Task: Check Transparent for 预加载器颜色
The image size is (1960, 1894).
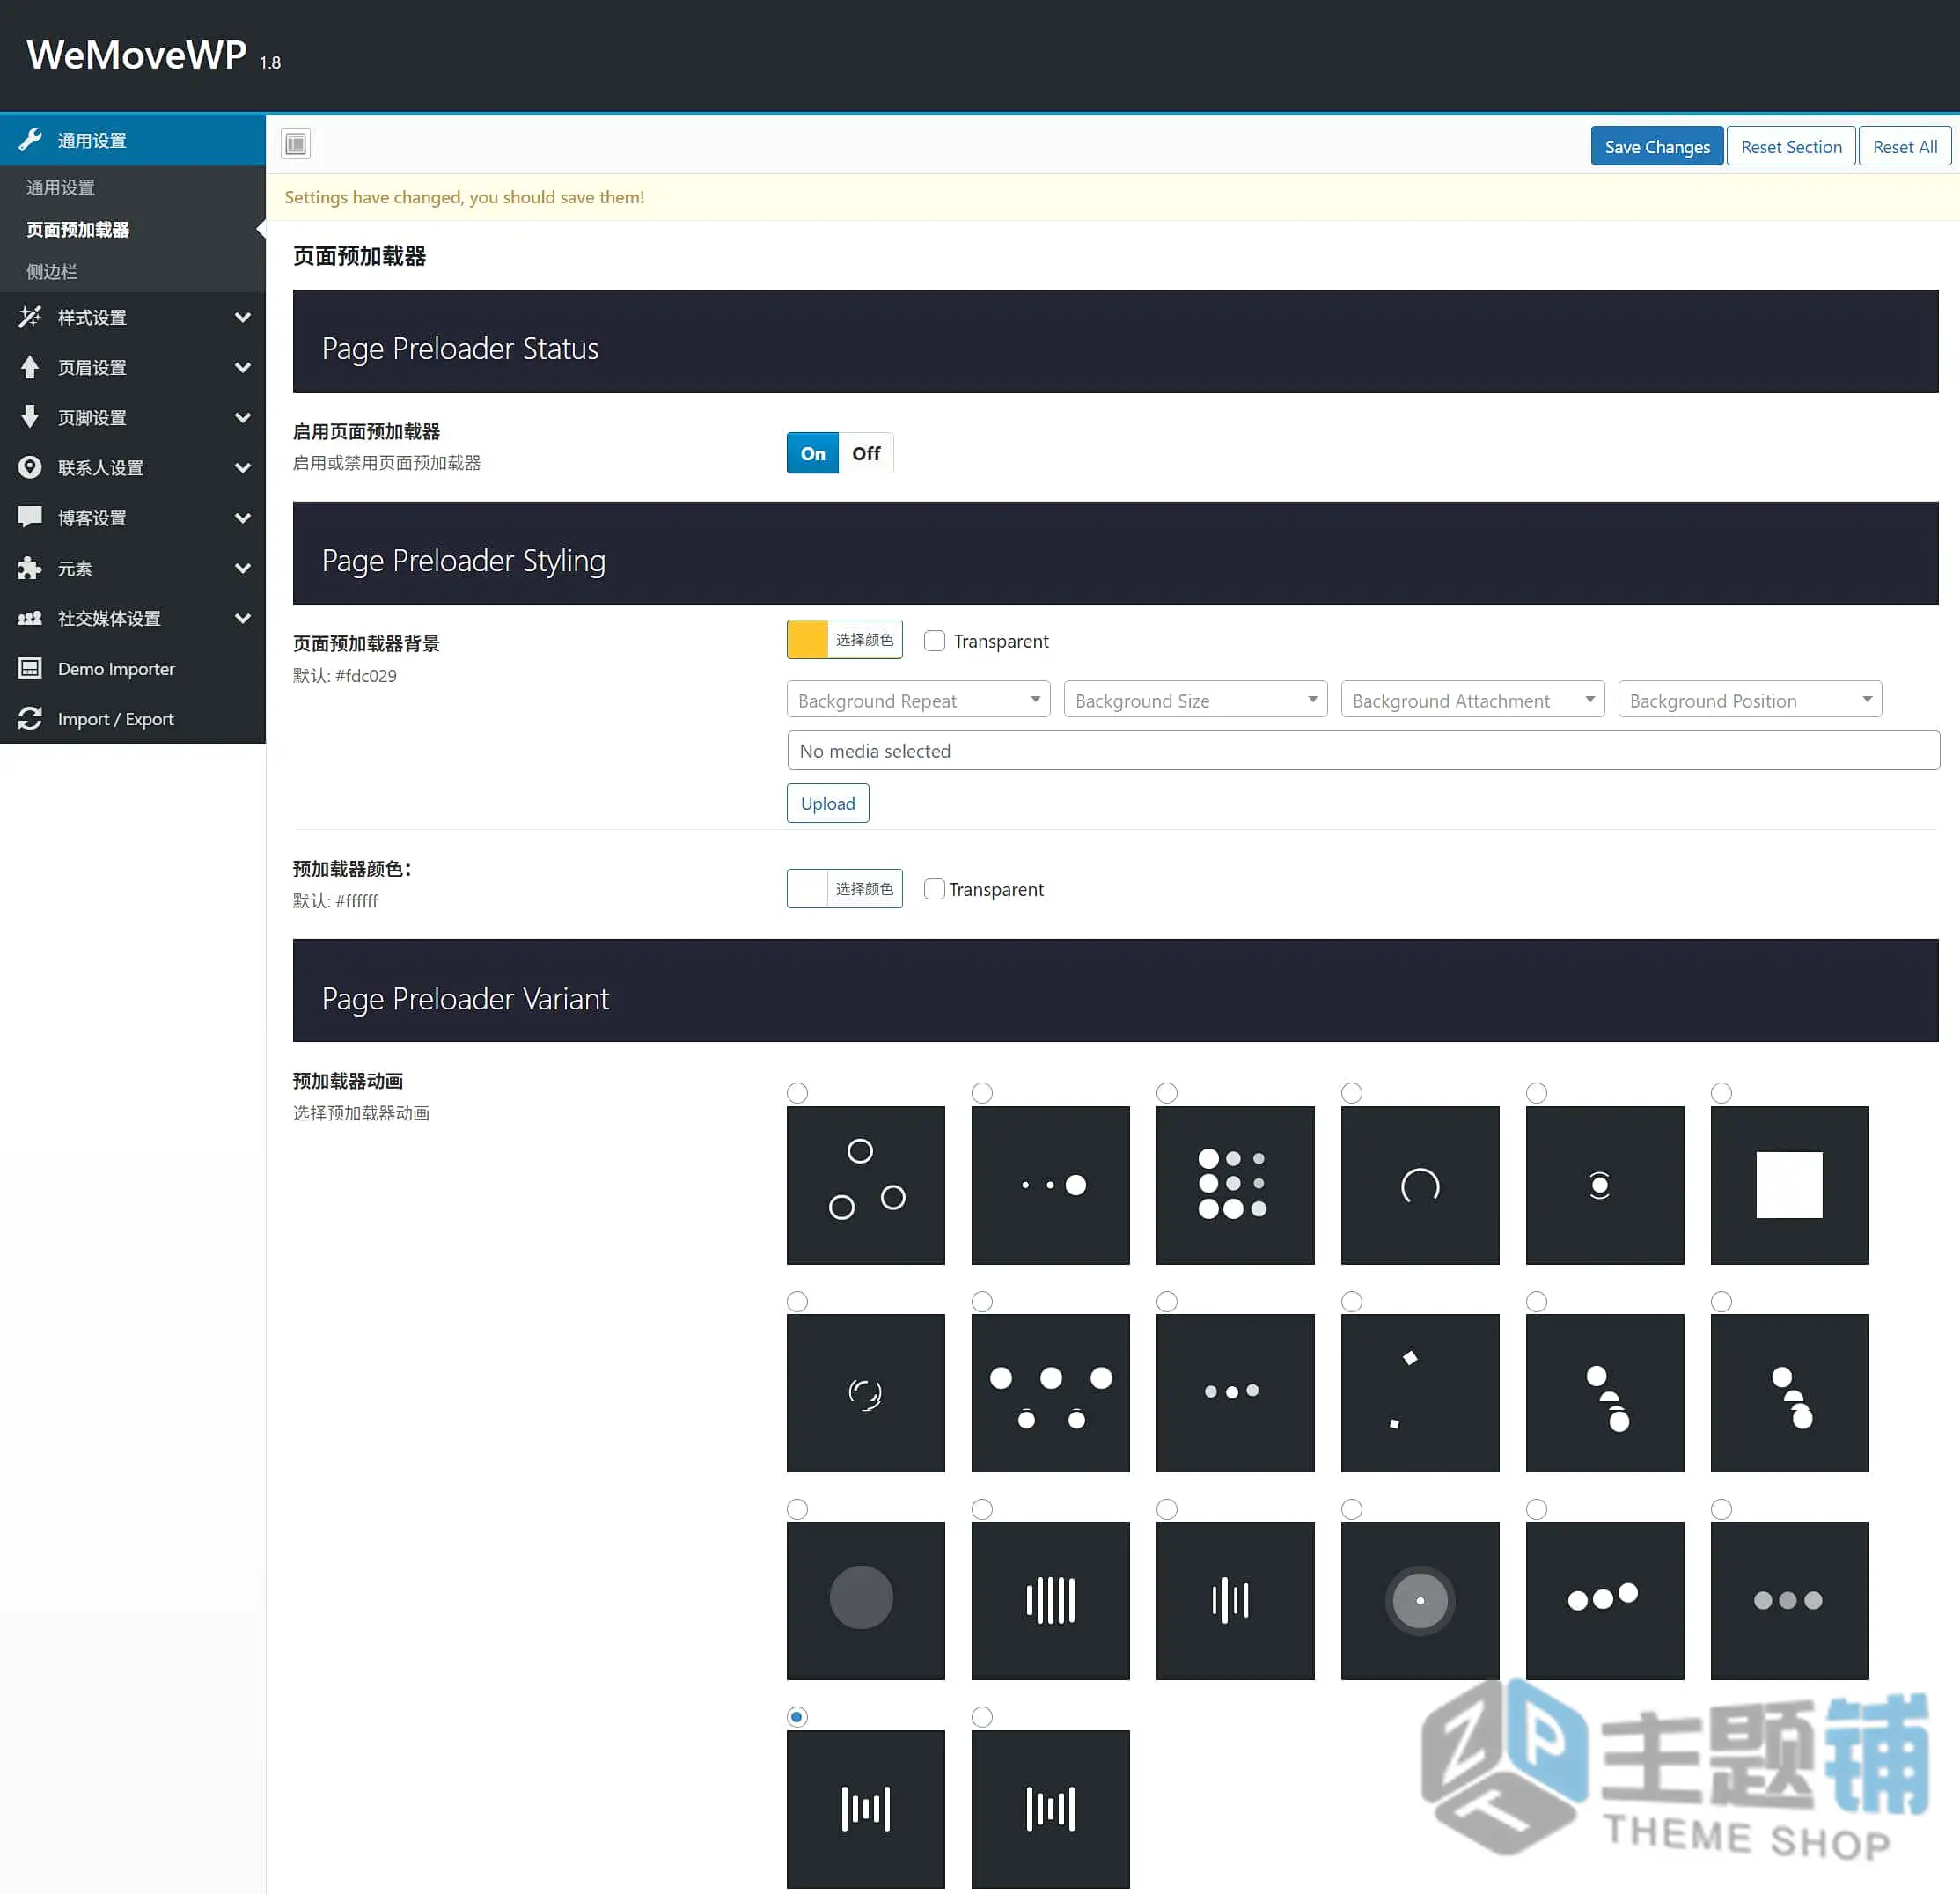Action: [x=934, y=889]
